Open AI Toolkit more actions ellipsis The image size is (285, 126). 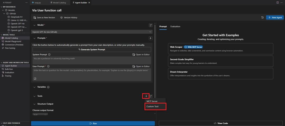[27, 3]
